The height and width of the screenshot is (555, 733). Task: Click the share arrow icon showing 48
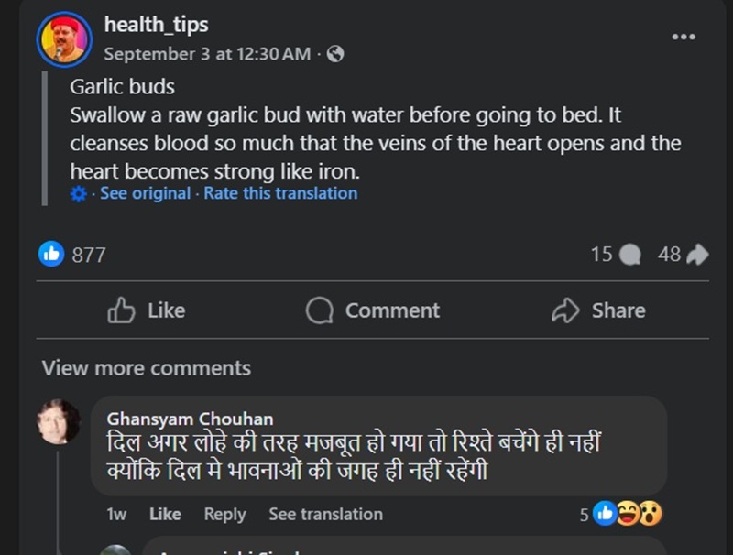point(698,255)
